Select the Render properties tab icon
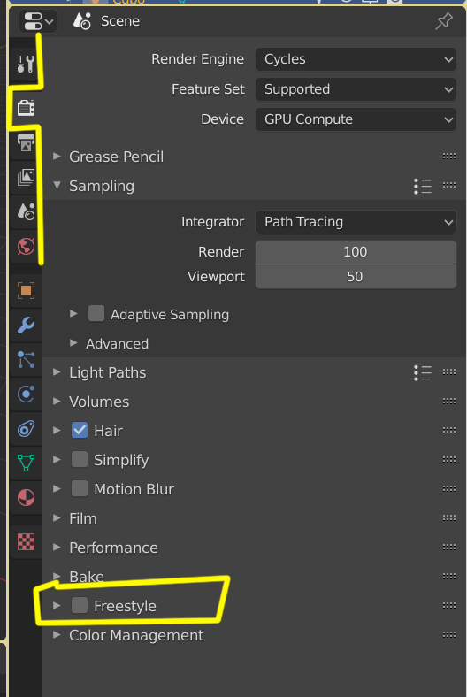Image resolution: width=467 pixels, height=697 pixels. pyautogui.click(x=26, y=108)
